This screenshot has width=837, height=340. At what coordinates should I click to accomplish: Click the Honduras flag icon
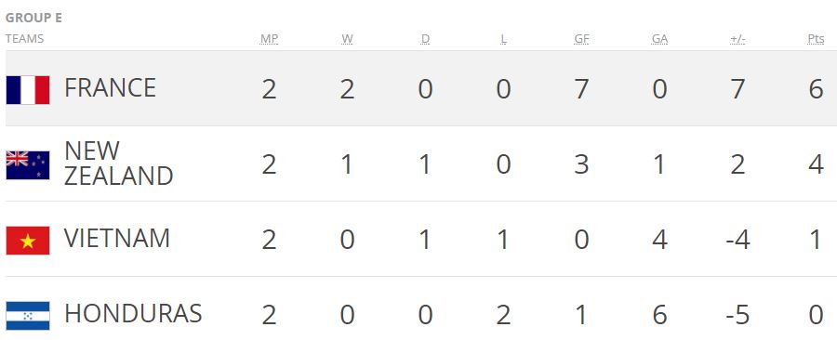[28, 316]
